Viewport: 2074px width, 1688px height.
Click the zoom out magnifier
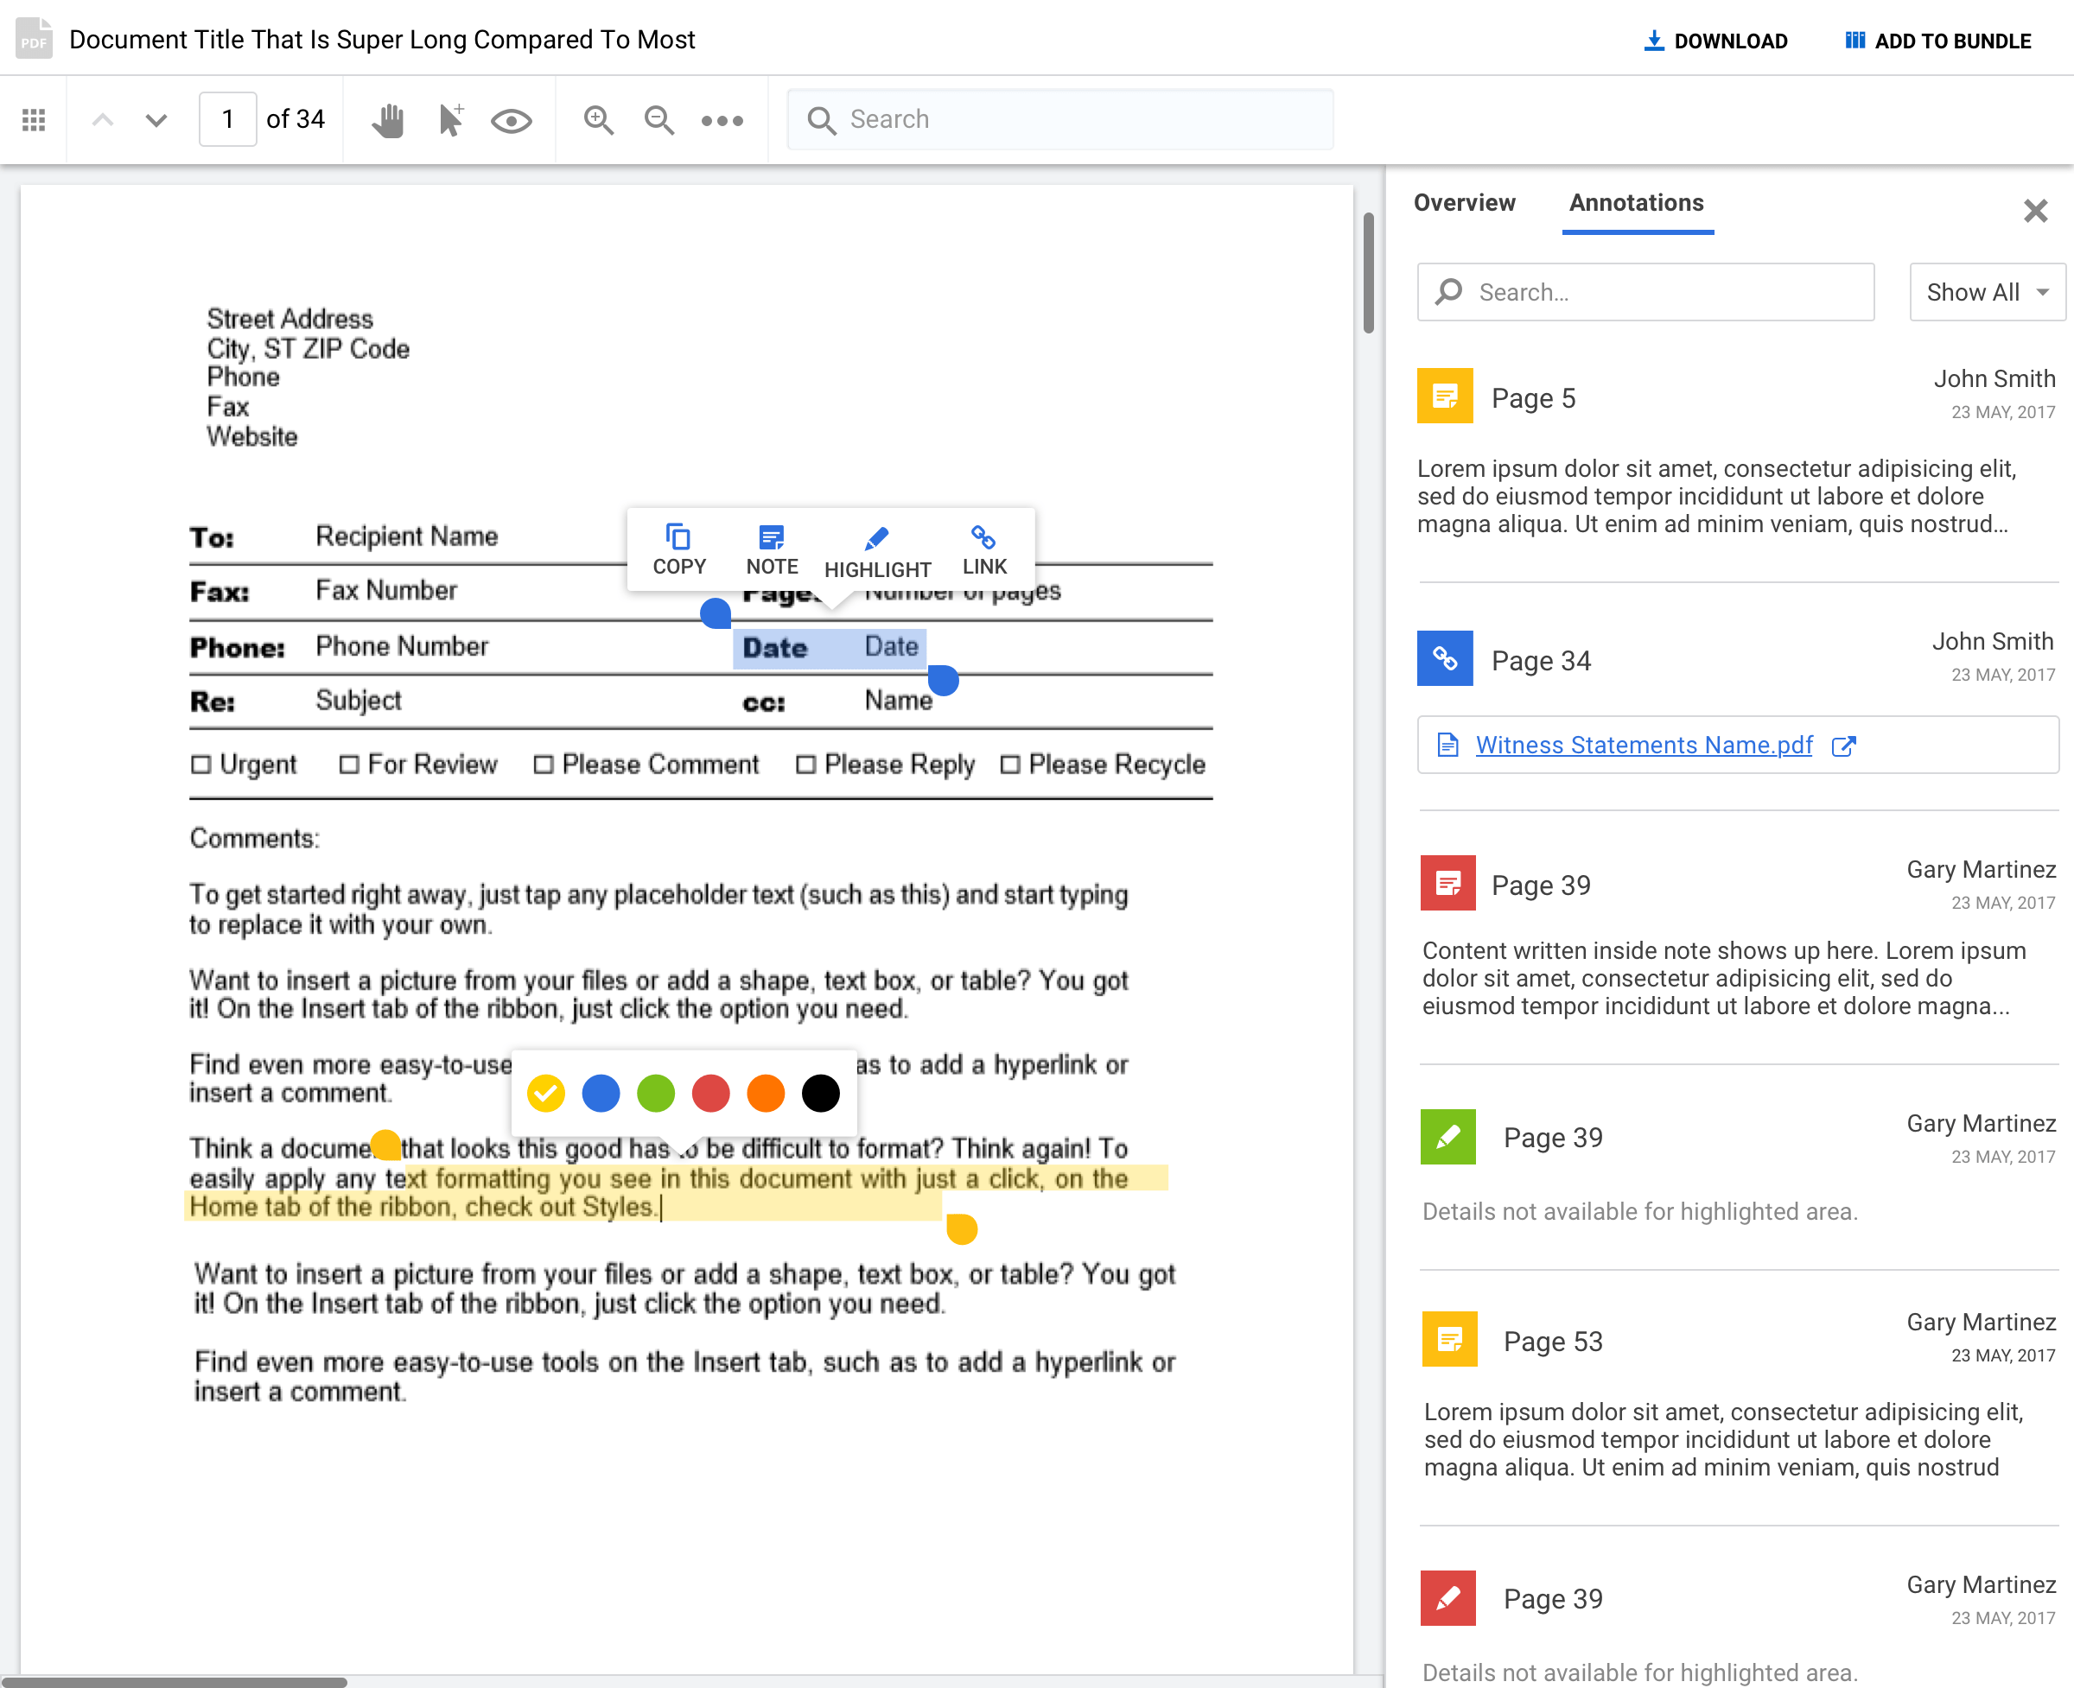(659, 121)
